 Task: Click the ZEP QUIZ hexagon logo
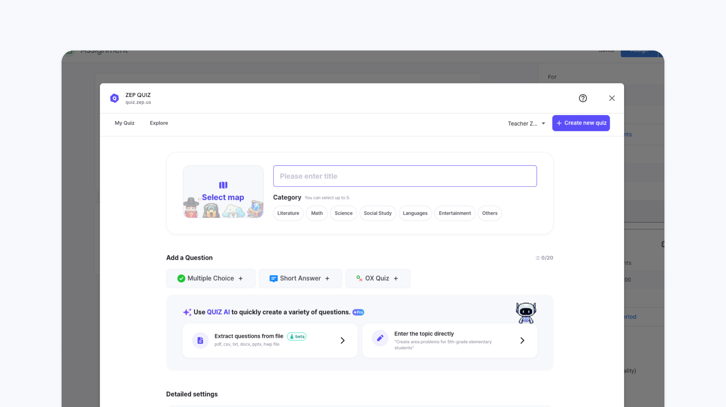[x=114, y=98]
